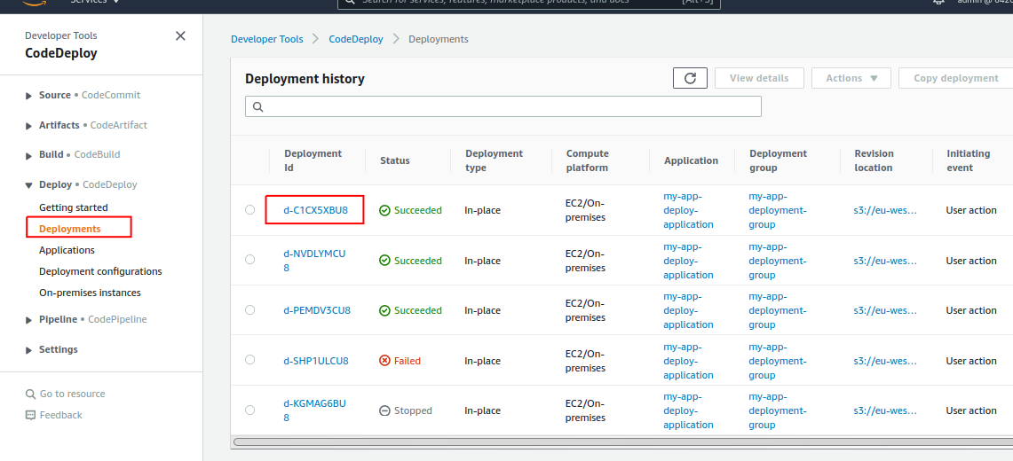Open Applications in the Deploy menu

click(67, 250)
